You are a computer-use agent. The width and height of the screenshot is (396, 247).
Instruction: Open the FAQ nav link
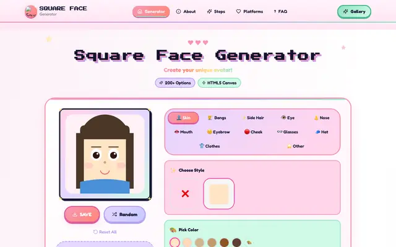[280, 12]
